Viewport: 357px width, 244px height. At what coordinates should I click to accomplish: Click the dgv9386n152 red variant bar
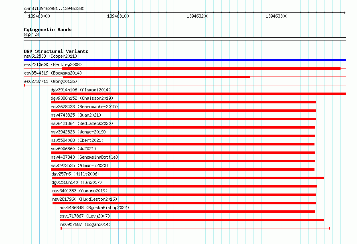tap(183, 102)
